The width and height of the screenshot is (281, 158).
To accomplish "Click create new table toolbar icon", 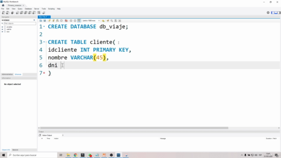I will [x=22, y=13].
